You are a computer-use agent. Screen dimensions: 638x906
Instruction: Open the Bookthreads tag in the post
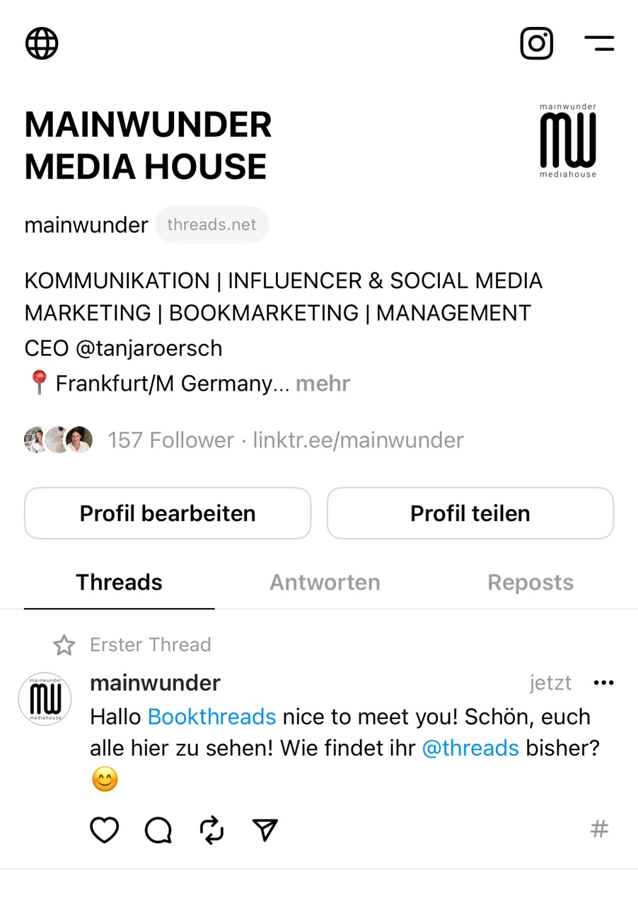tap(211, 716)
